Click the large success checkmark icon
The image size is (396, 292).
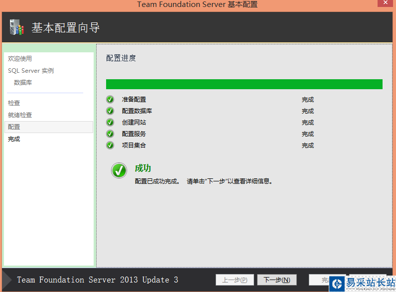[119, 170]
